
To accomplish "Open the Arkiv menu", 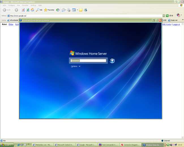I will [x=4, y=5].
